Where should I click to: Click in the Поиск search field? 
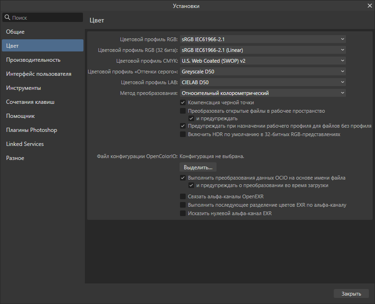46,18
